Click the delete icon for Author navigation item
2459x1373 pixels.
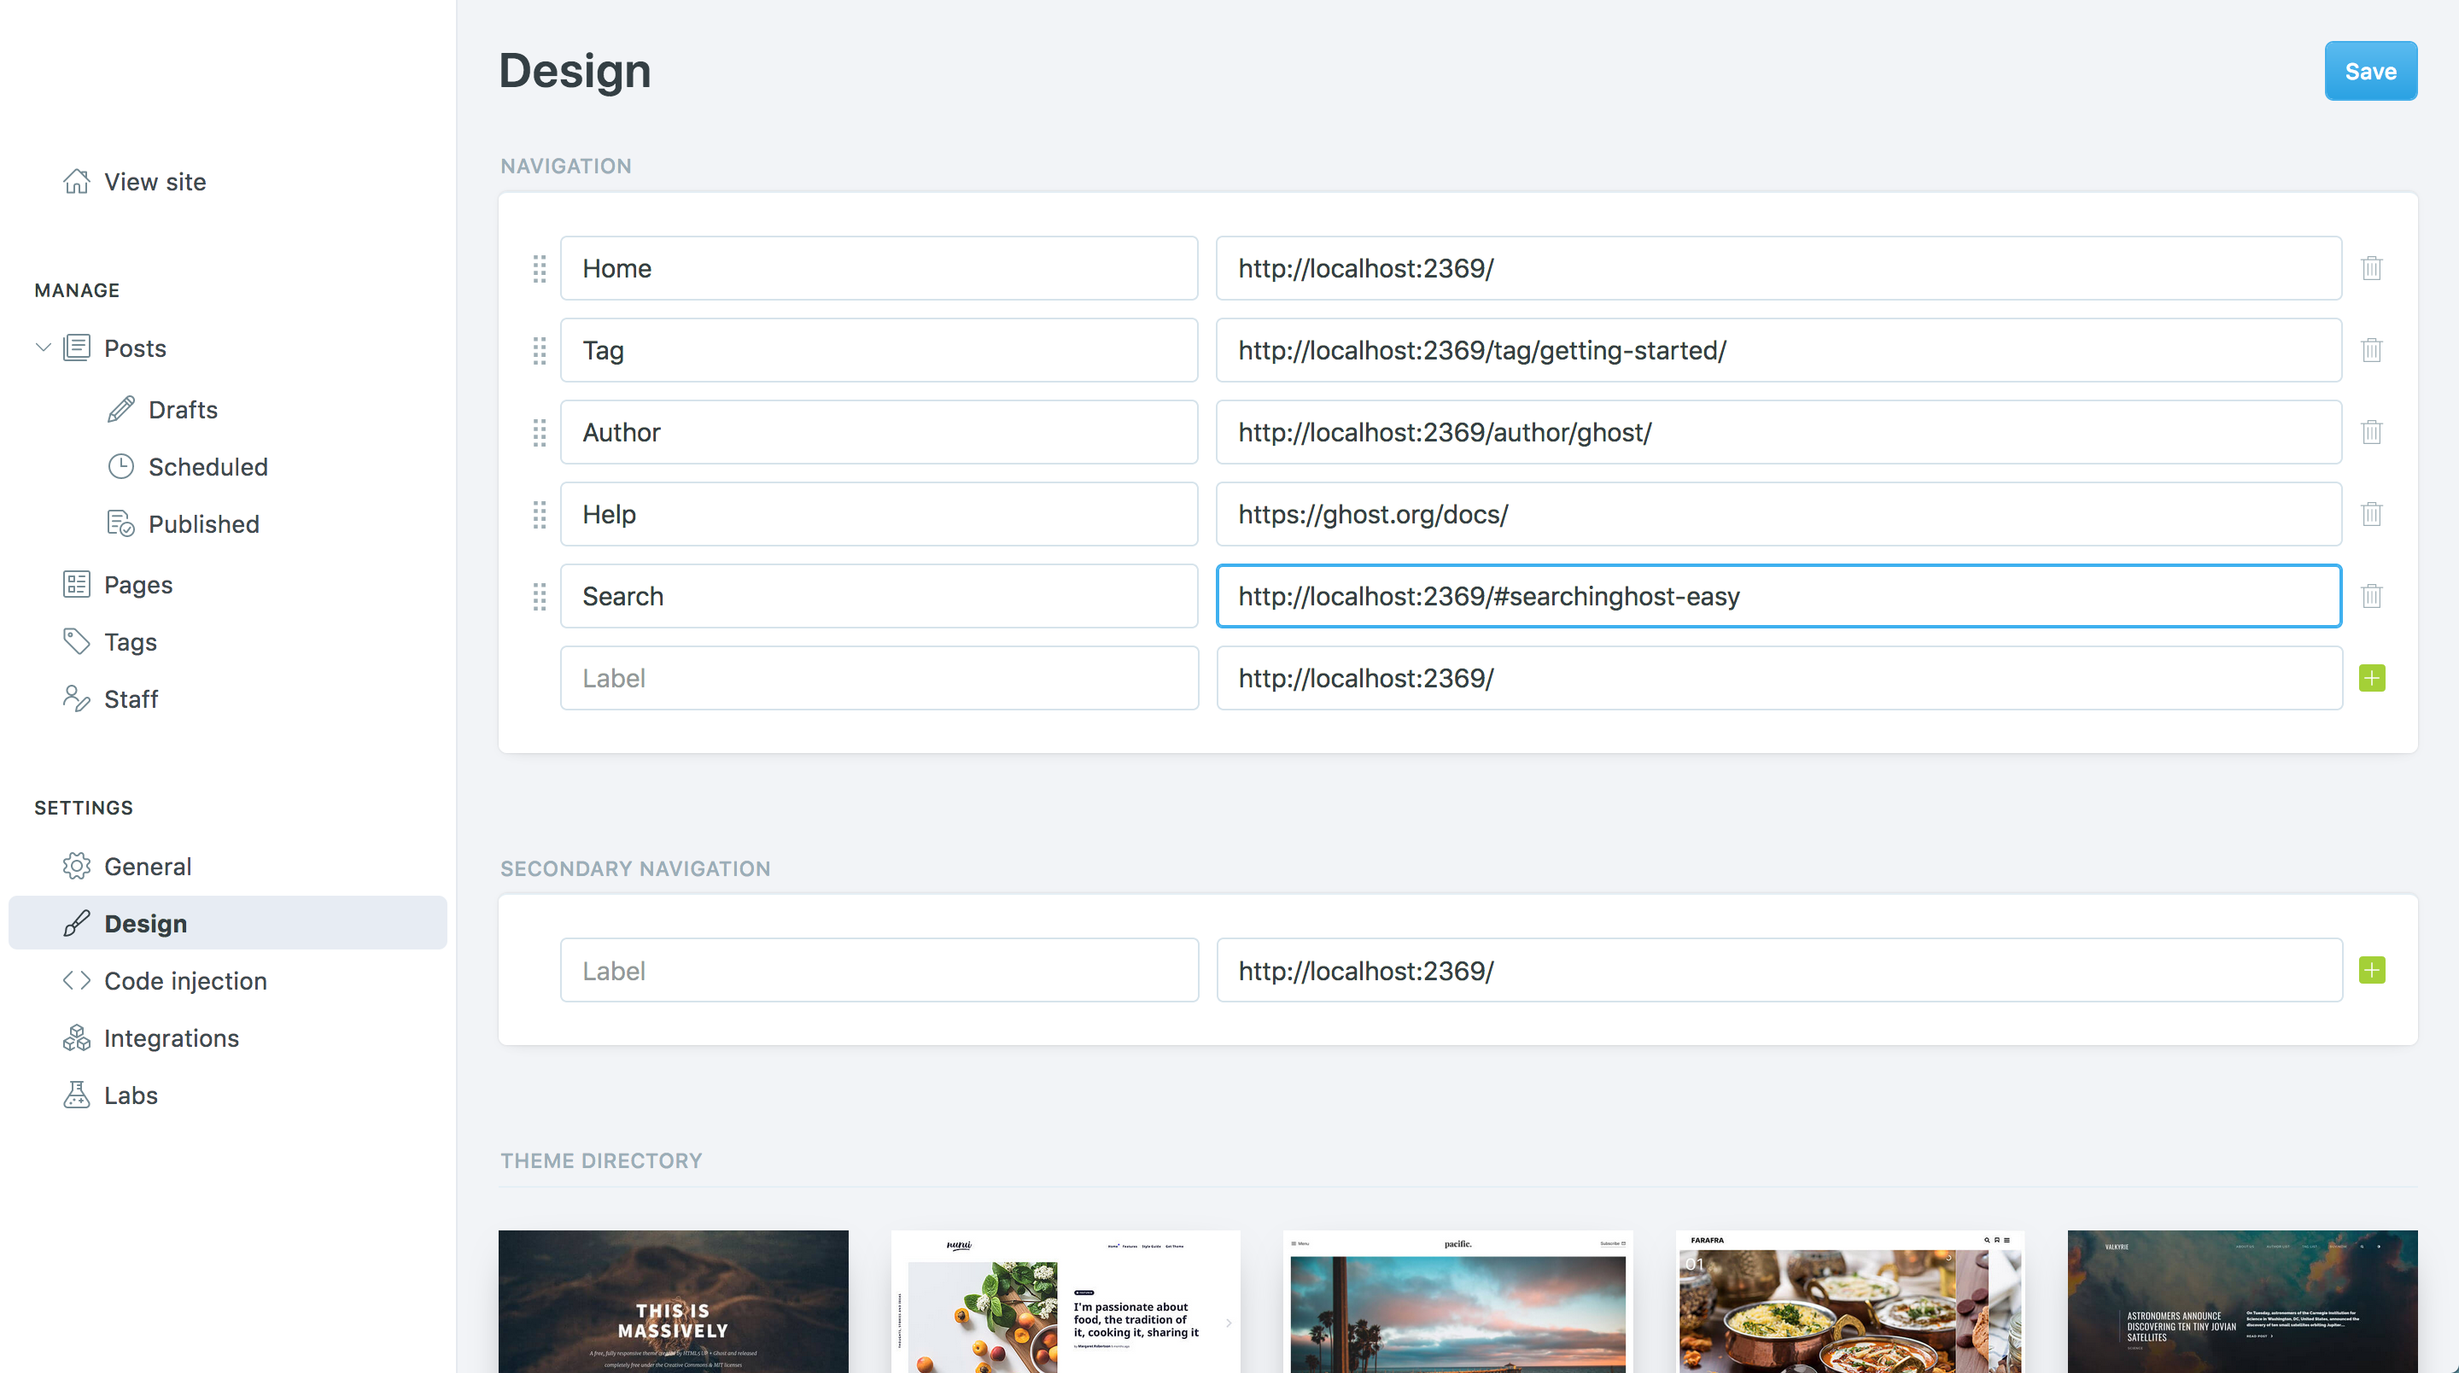pos(2371,432)
